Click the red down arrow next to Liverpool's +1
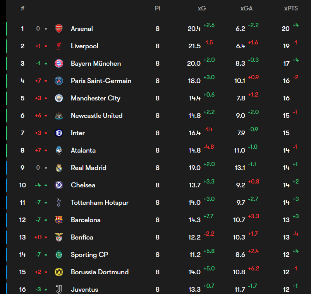 pos(45,46)
